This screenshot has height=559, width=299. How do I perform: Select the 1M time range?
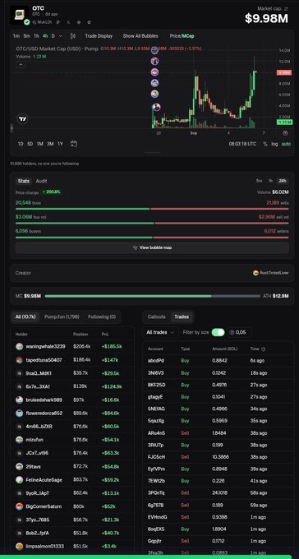coord(40,144)
